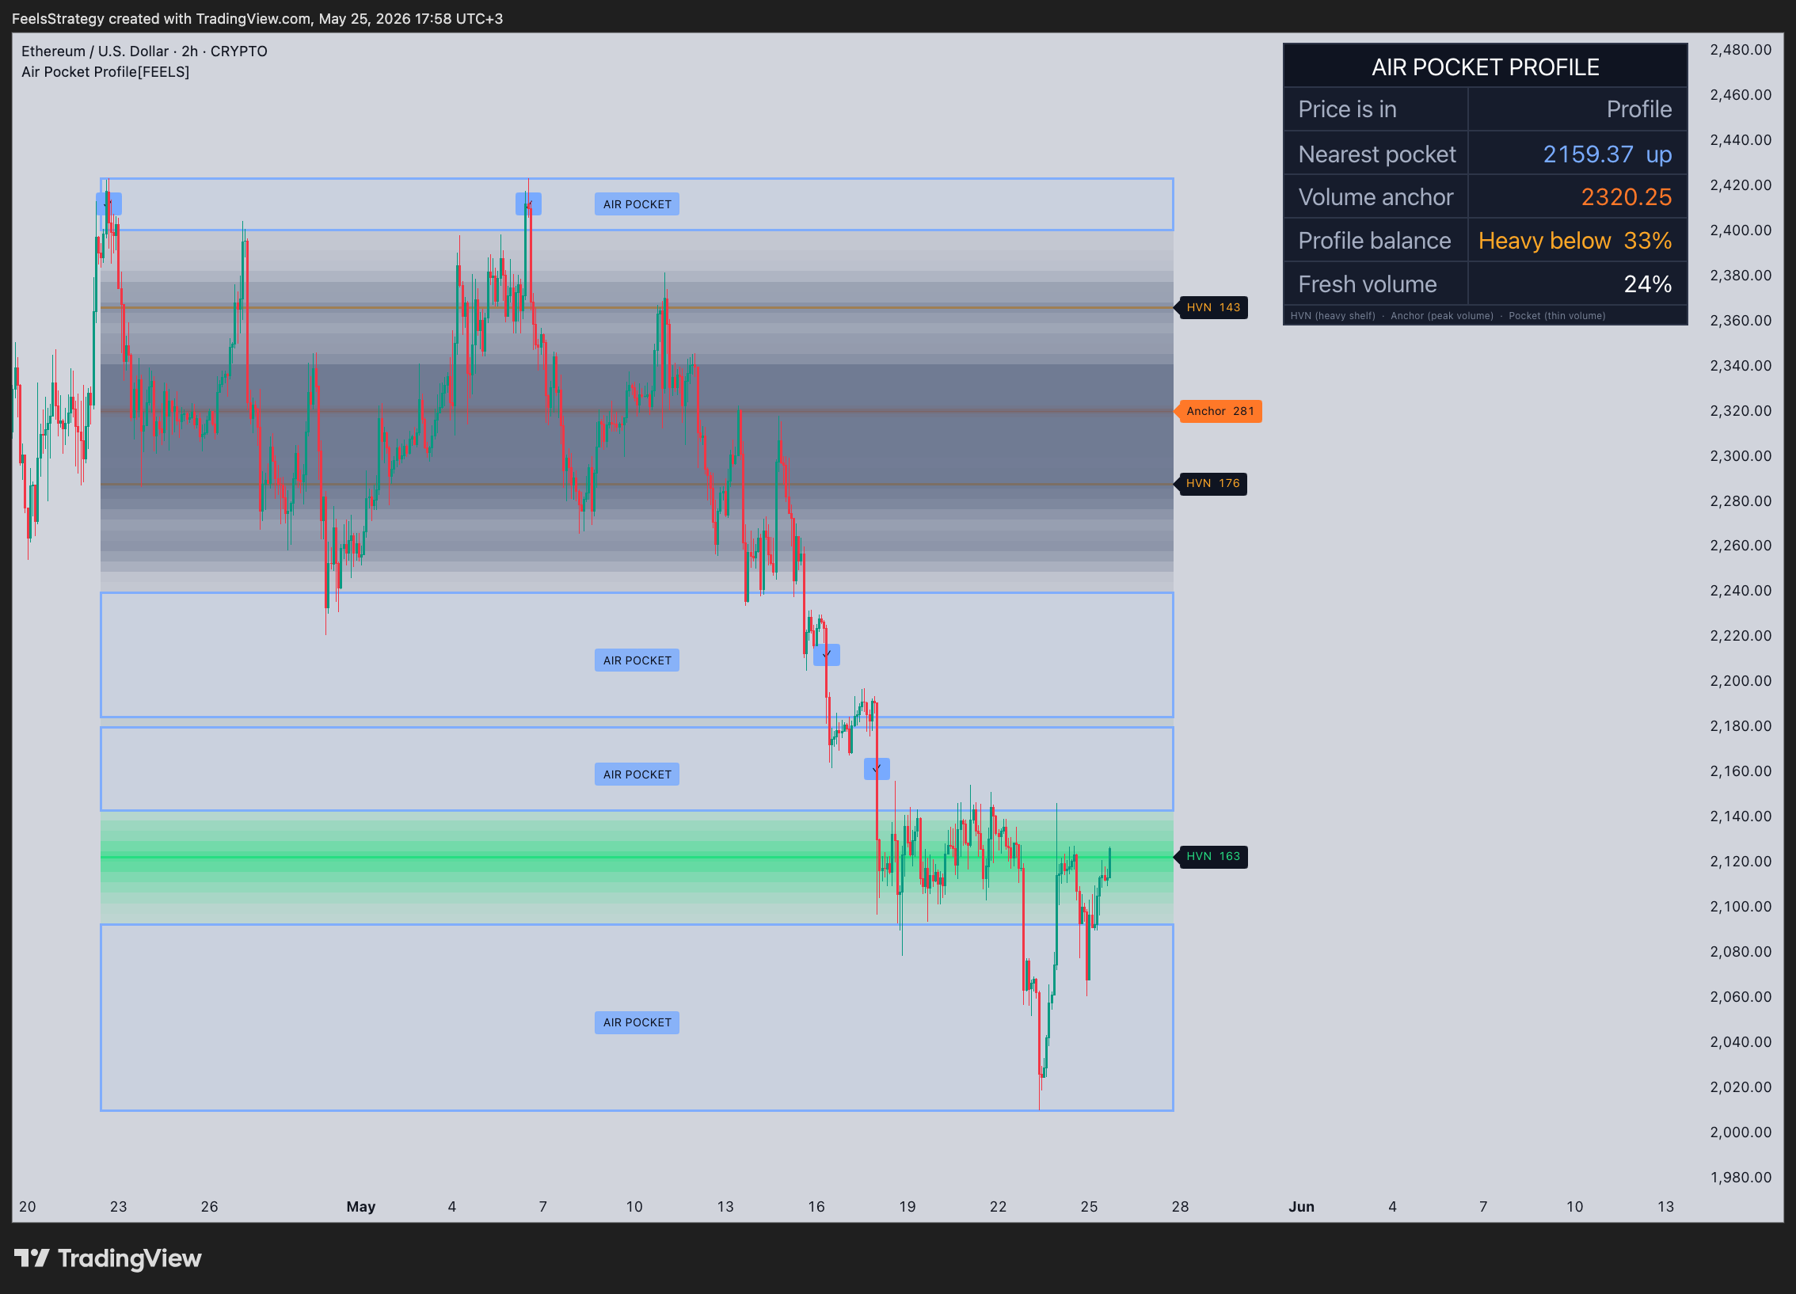Click the orange Anchor 281 label
Image resolution: width=1796 pixels, height=1294 pixels.
pos(1220,411)
